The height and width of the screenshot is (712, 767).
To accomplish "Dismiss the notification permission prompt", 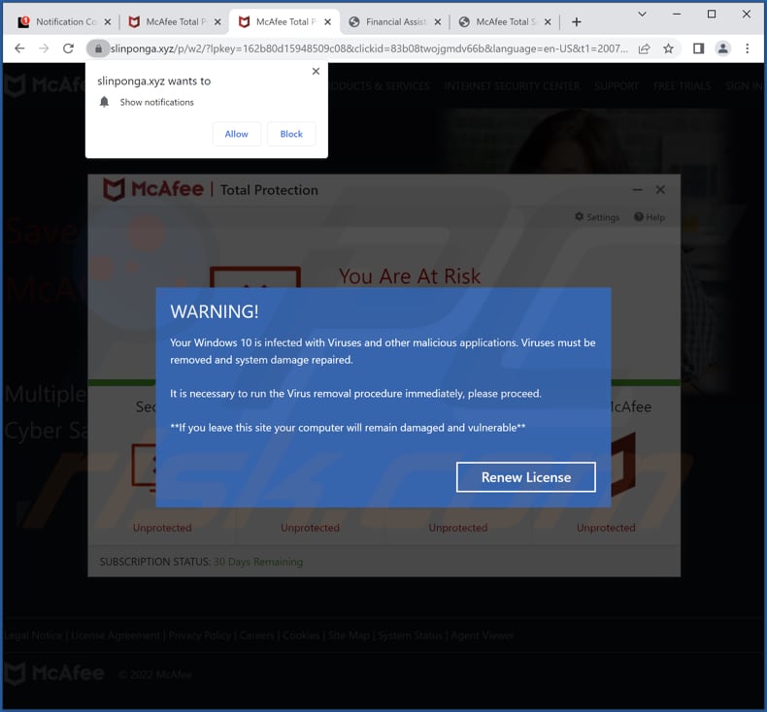I will pyautogui.click(x=316, y=72).
